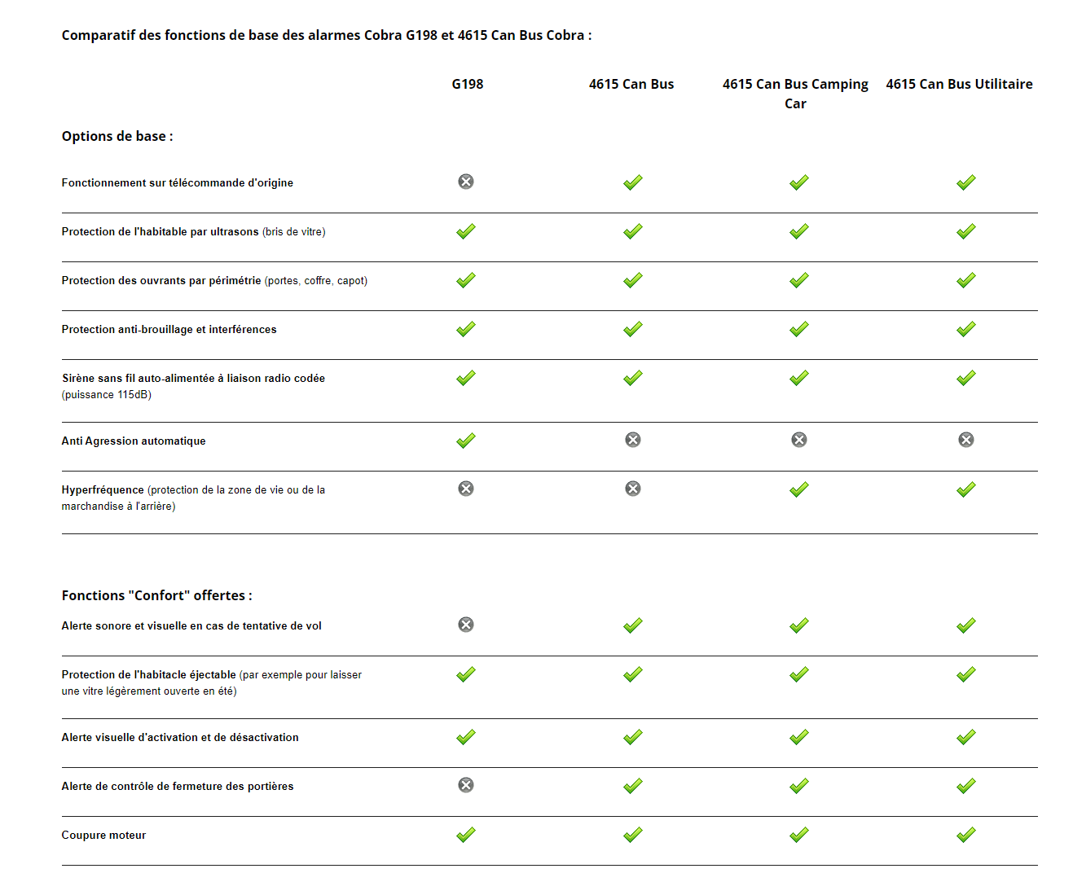Click G198 green check for Anti Agression automatique
This screenshot has height=895, width=1073.
tap(466, 441)
